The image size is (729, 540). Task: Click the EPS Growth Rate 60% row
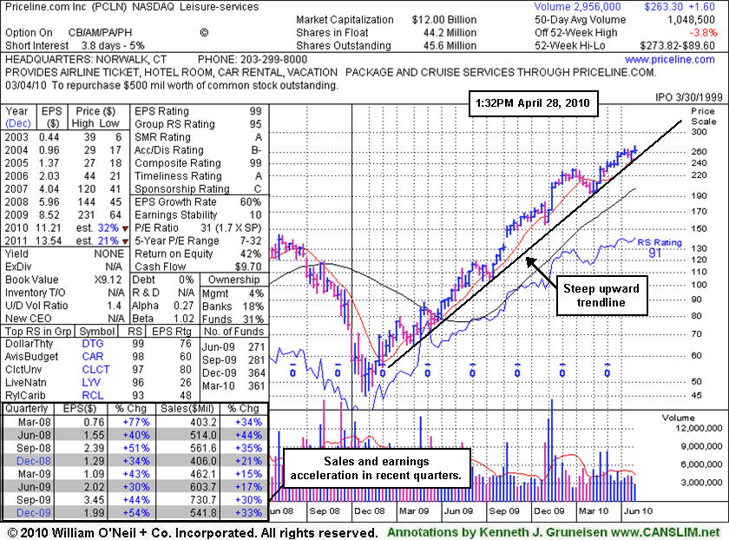198,202
